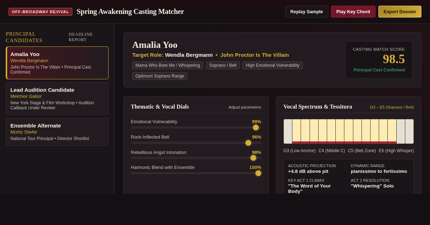Viewport: 430px width, 225px height.
Task: Click the Adjust parameters link
Action: (x=245, y=107)
